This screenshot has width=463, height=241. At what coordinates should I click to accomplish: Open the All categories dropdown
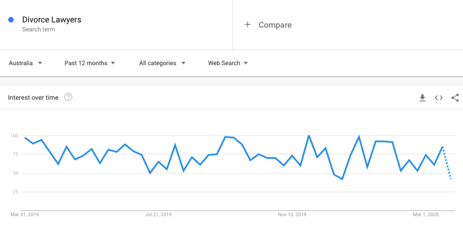click(162, 63)
